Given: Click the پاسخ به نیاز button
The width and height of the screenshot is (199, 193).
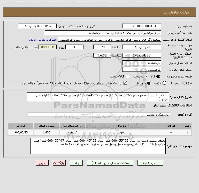Looking at the screenshot, I should pos(150,163).
